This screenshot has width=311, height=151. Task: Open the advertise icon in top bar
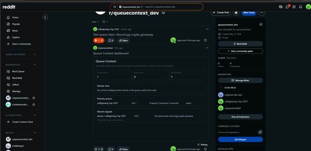[x=281, y=7]
